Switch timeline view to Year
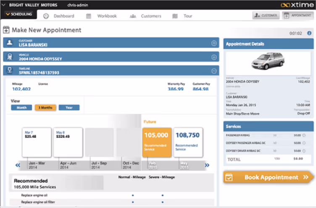316x208 pixels. pyautogui.click(x=69, y=108)
